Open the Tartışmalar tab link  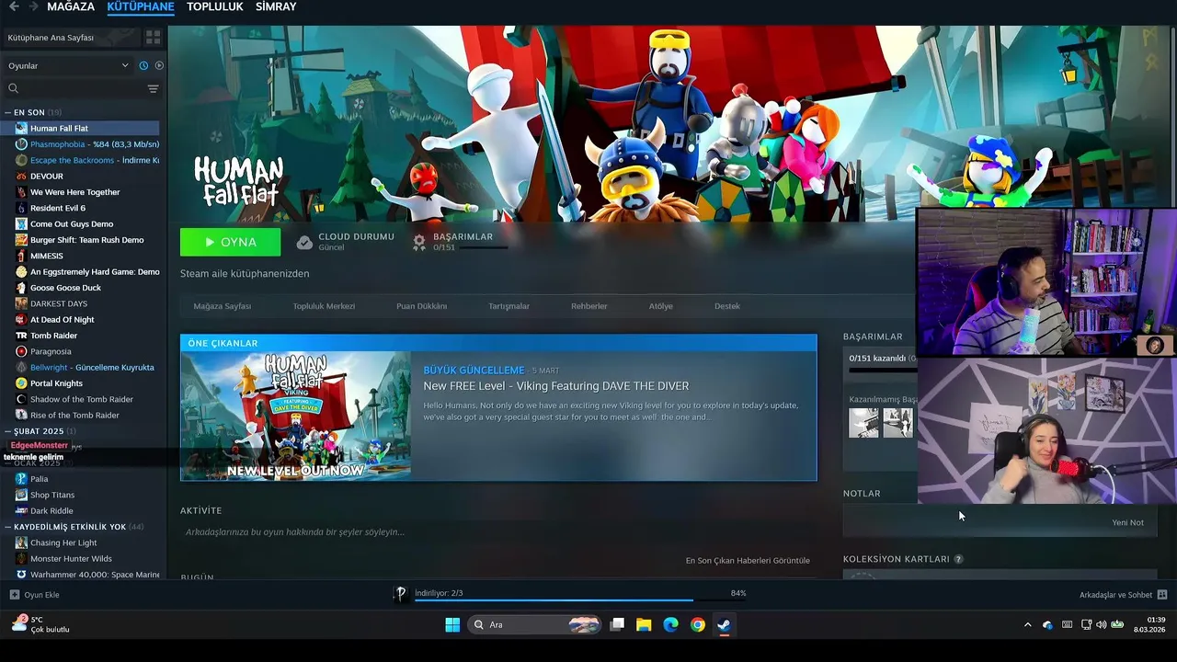click(509, 306)
